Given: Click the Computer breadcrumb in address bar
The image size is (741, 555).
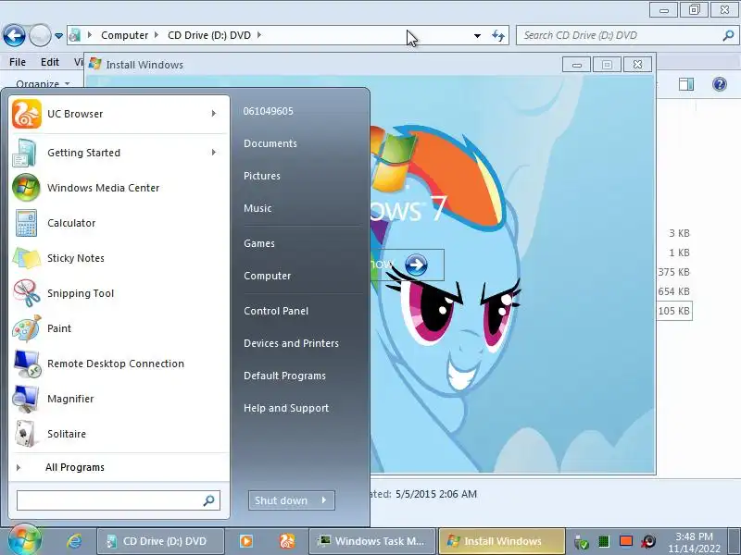Looking at the screenshot, I should click(x=124, y=35).
